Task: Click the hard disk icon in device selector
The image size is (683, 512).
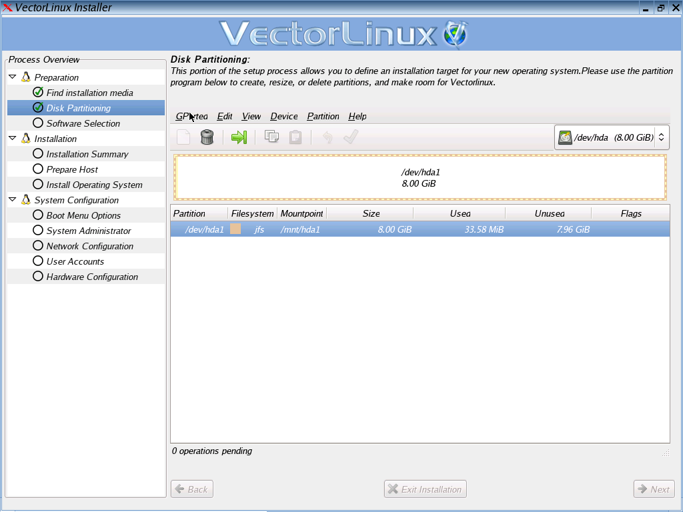Action: click(565, 137)
